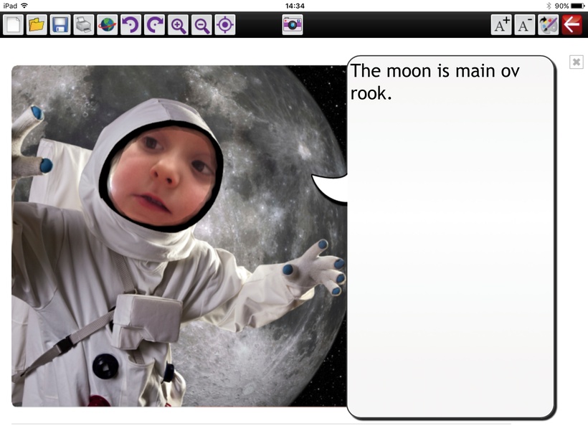The height and width of the screenshot is (441, 588).
Task: Save using the floppy disk icon
Action: [x=60, y=25]
